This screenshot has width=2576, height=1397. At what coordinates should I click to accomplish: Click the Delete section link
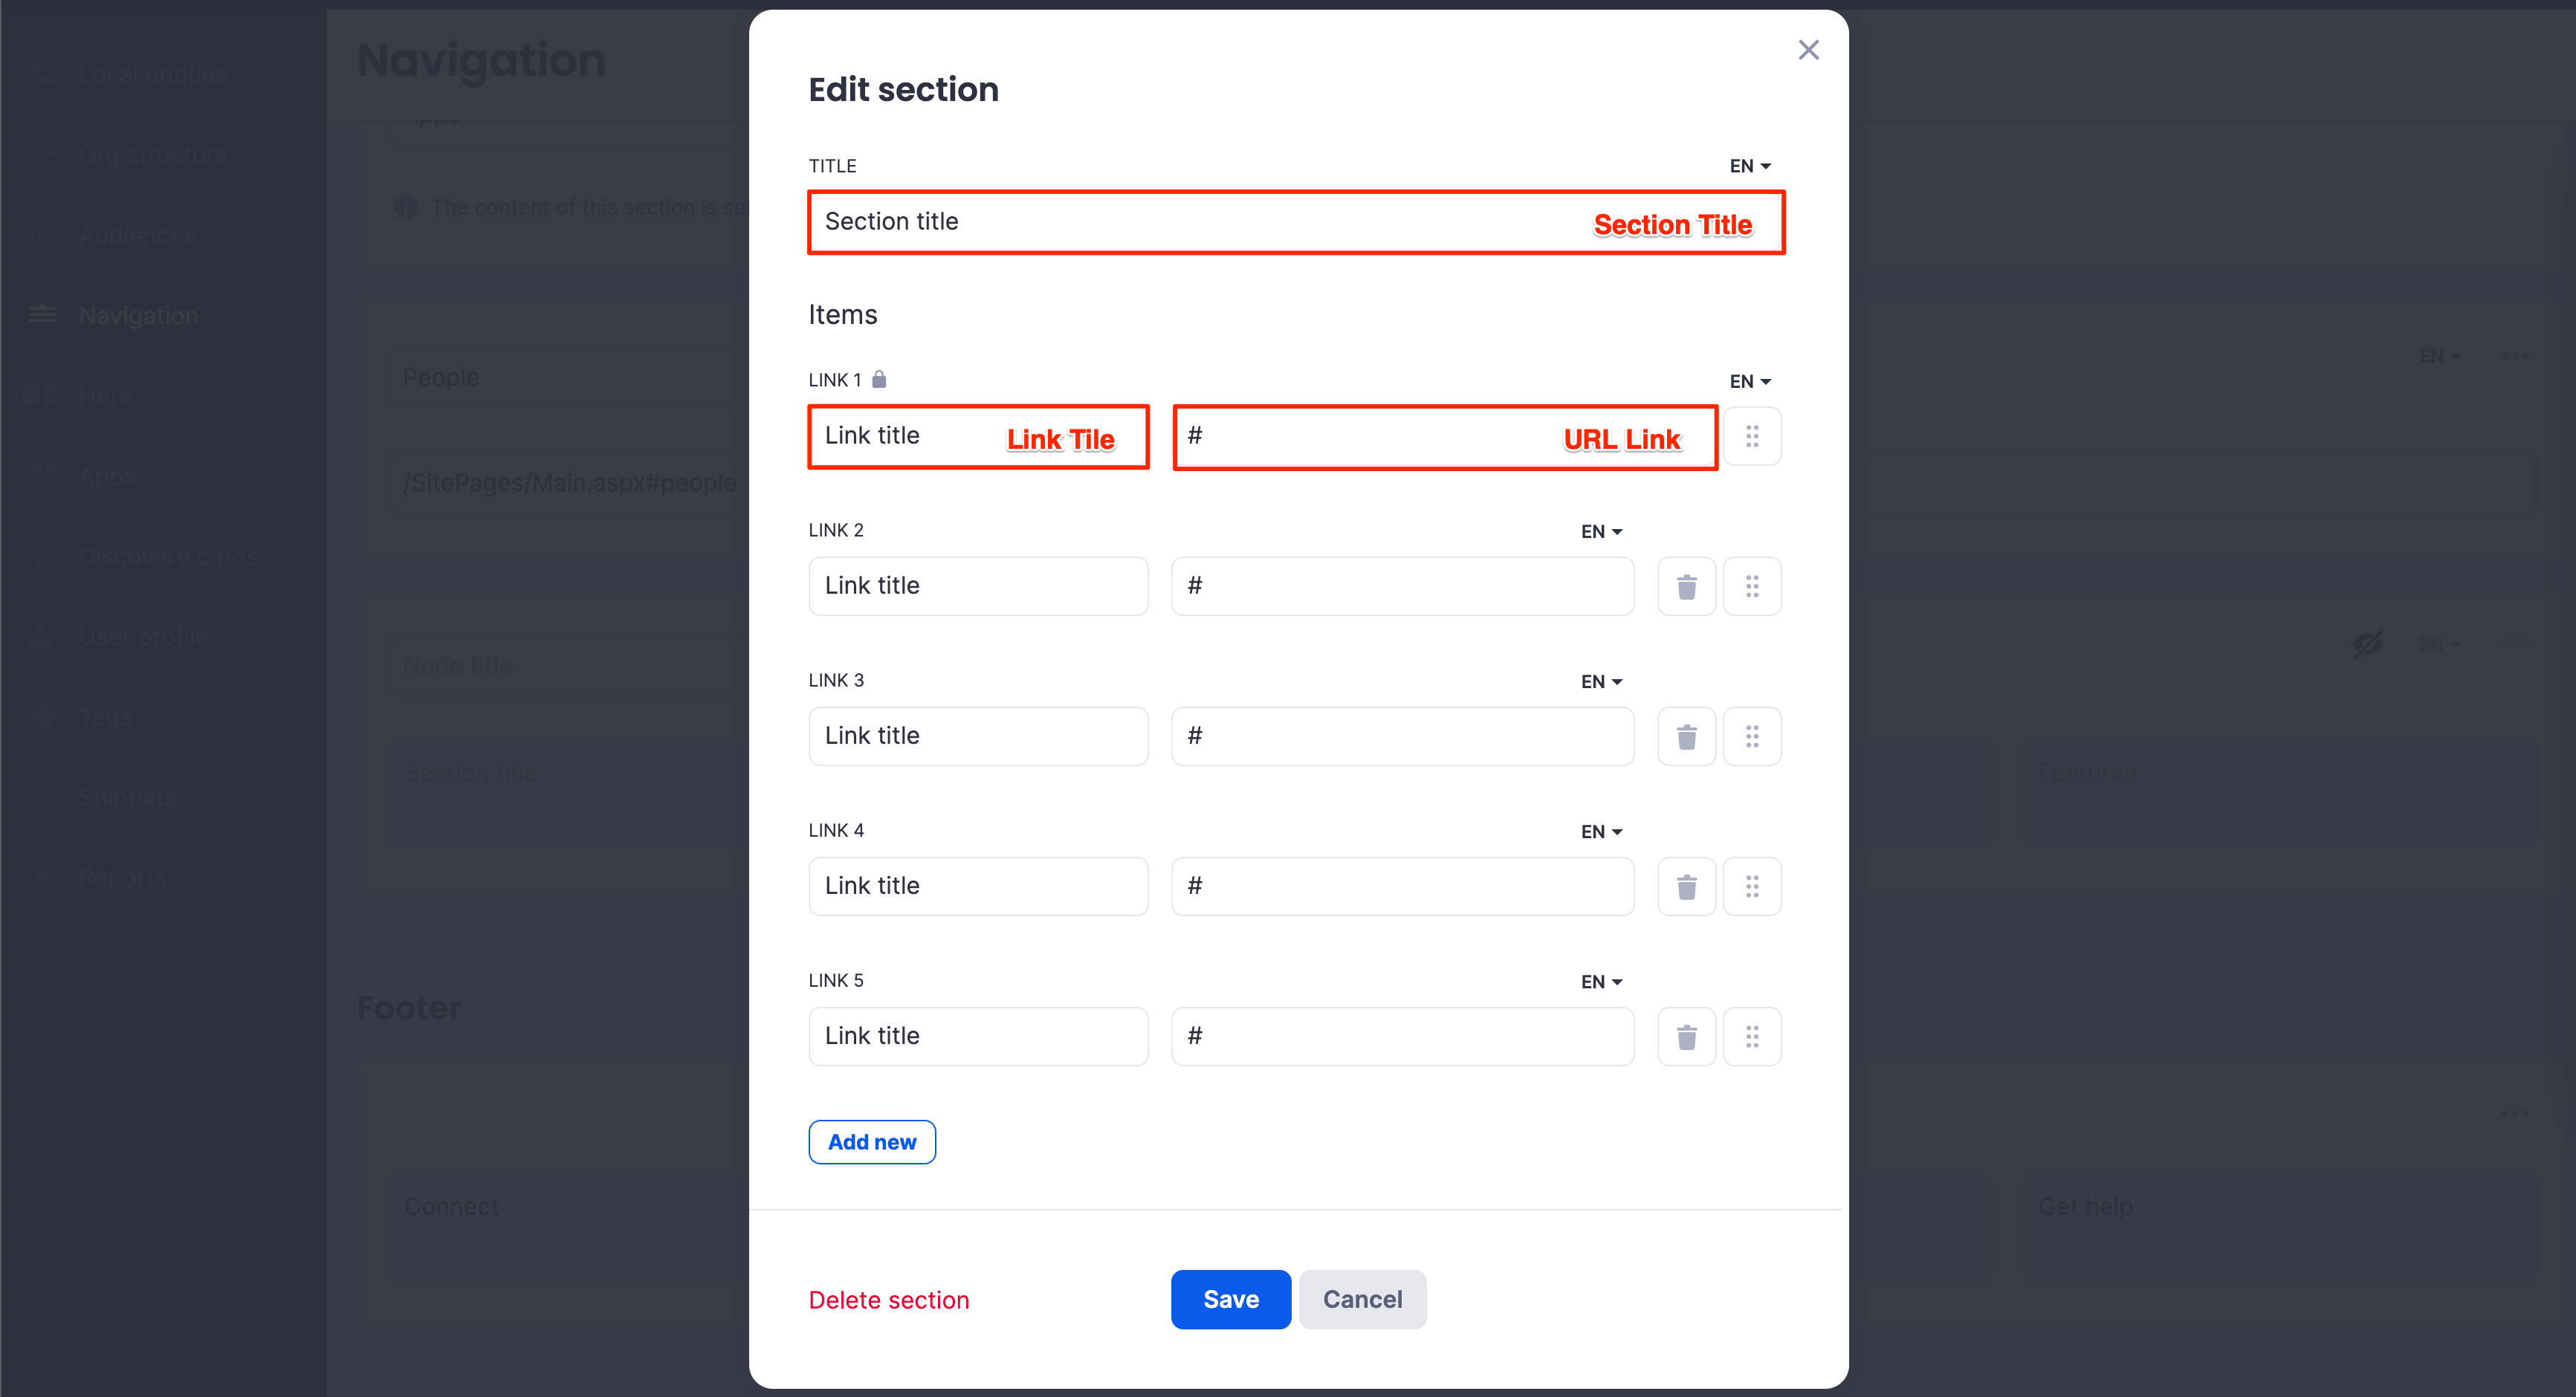[x=888, y=1300]
